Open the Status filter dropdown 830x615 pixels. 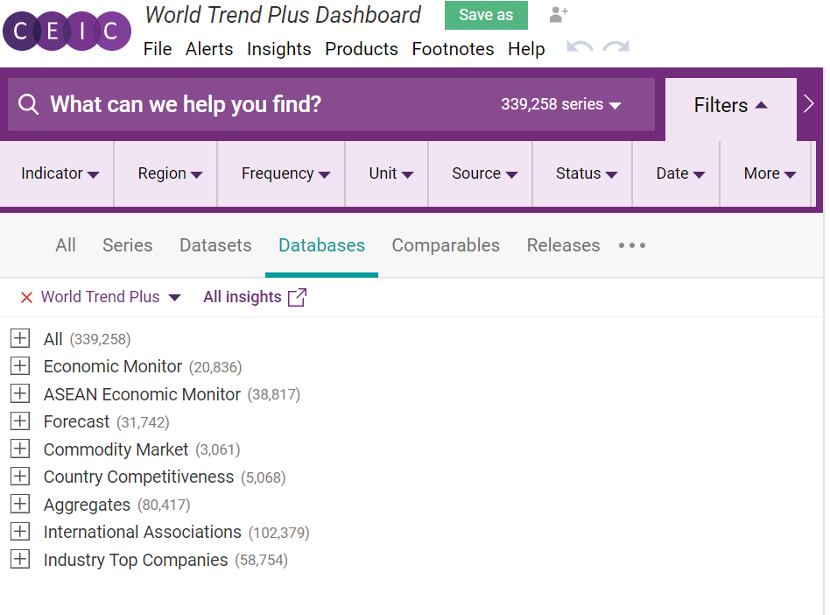[587, 173]
